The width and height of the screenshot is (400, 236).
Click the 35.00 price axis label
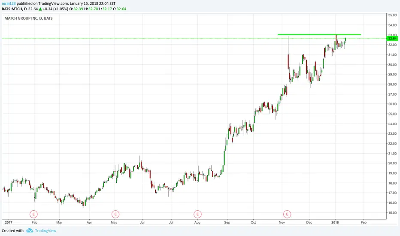[392, 15]
